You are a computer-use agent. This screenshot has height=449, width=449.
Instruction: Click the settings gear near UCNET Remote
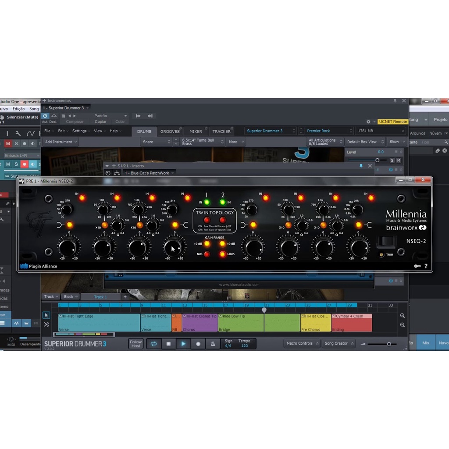pos(368,122)
